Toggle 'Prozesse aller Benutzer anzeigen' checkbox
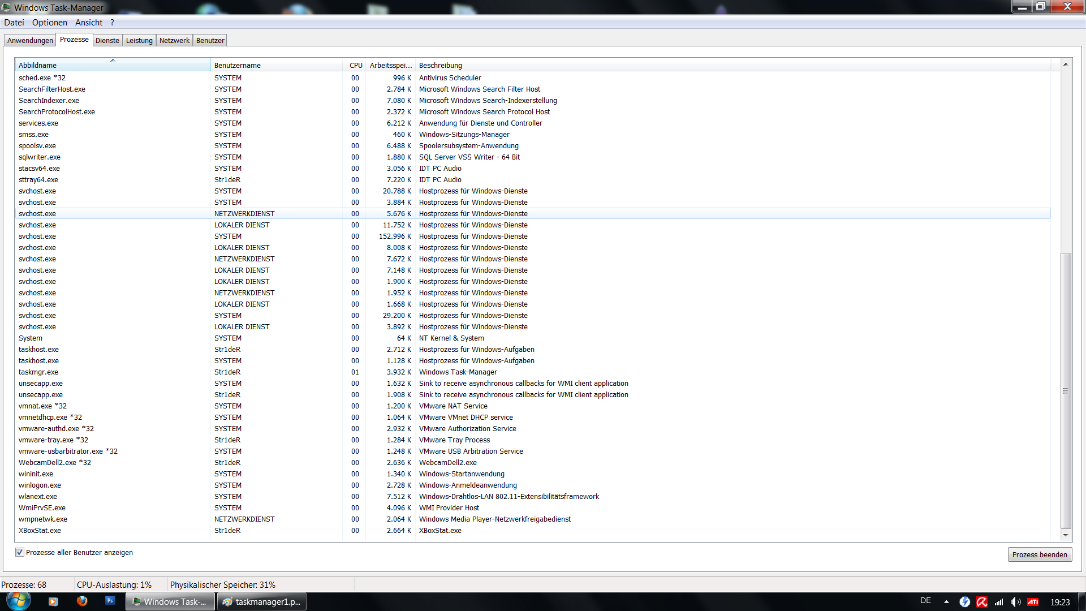 pyautogui.click(x=20, y=553)
